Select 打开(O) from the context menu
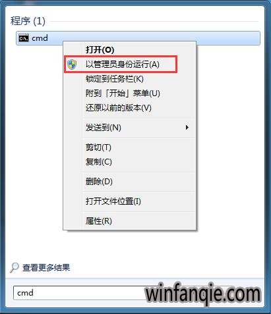This screenshot has height=314, width=271. pyautogui.click(x=100, y=49)
